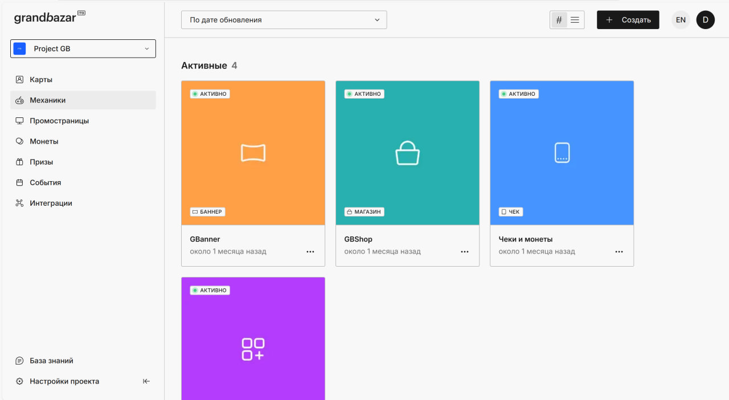Viewport: 729px width, 400px height.
Task: Select Механики in the sidebar
Action: click(x=48, y=100)
